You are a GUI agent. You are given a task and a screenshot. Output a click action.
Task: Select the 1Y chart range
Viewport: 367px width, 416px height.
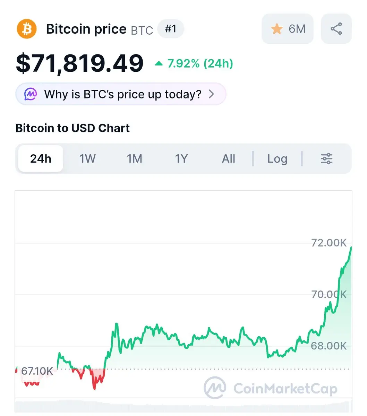click(x=181, y=159)
